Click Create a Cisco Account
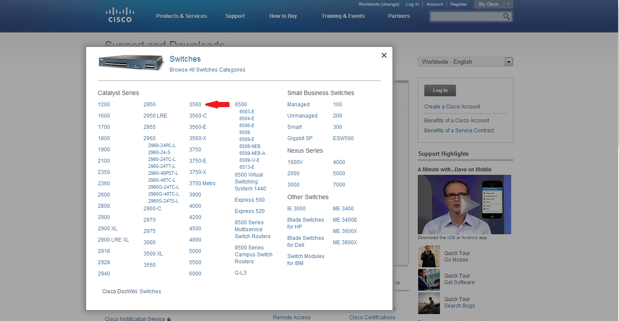 452,107
